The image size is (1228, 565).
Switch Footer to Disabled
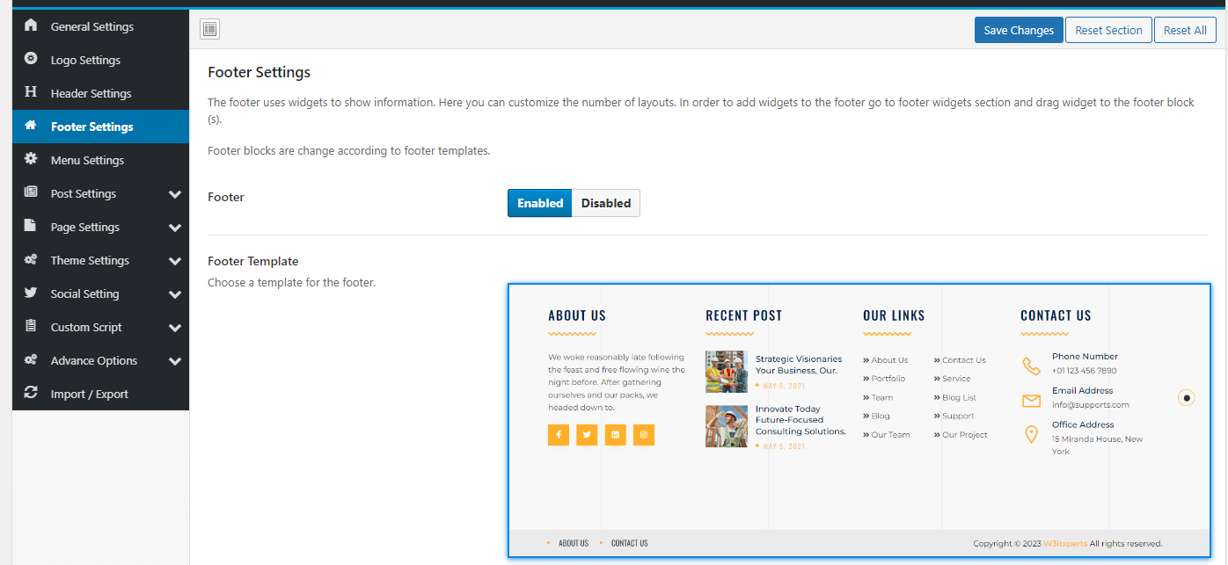(605, 203)
